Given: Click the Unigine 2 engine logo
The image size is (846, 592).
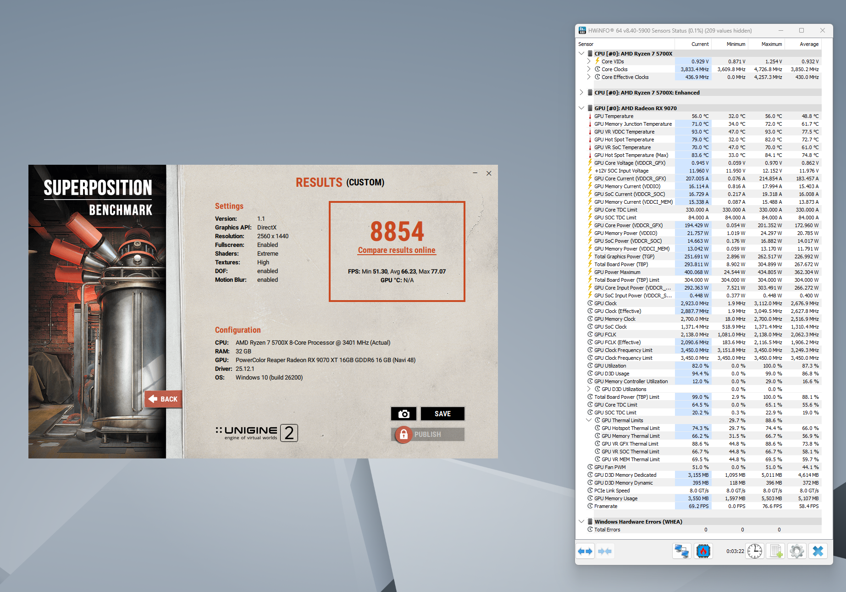Looking at the screenshot, I should coord(256,433).
